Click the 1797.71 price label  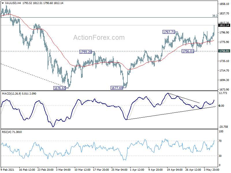pos(169,32)
